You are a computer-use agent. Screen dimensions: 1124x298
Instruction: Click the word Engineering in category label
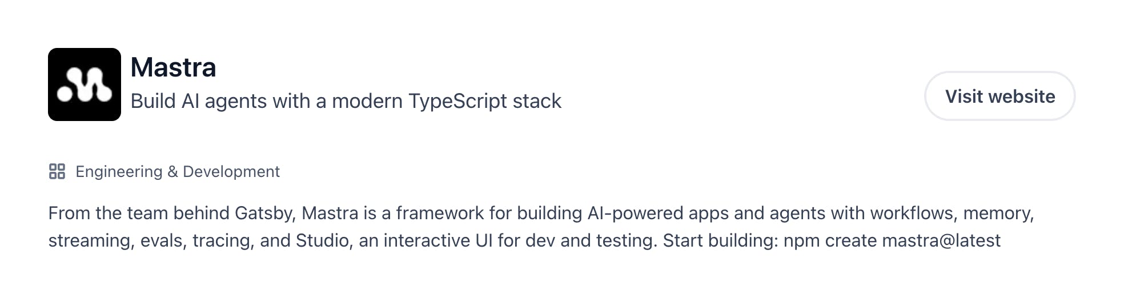pos(119,171)
